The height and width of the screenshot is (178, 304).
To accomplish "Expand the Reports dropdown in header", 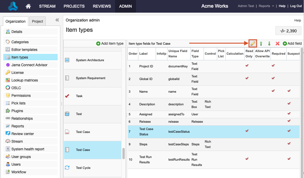I will (x=266, y=6).
